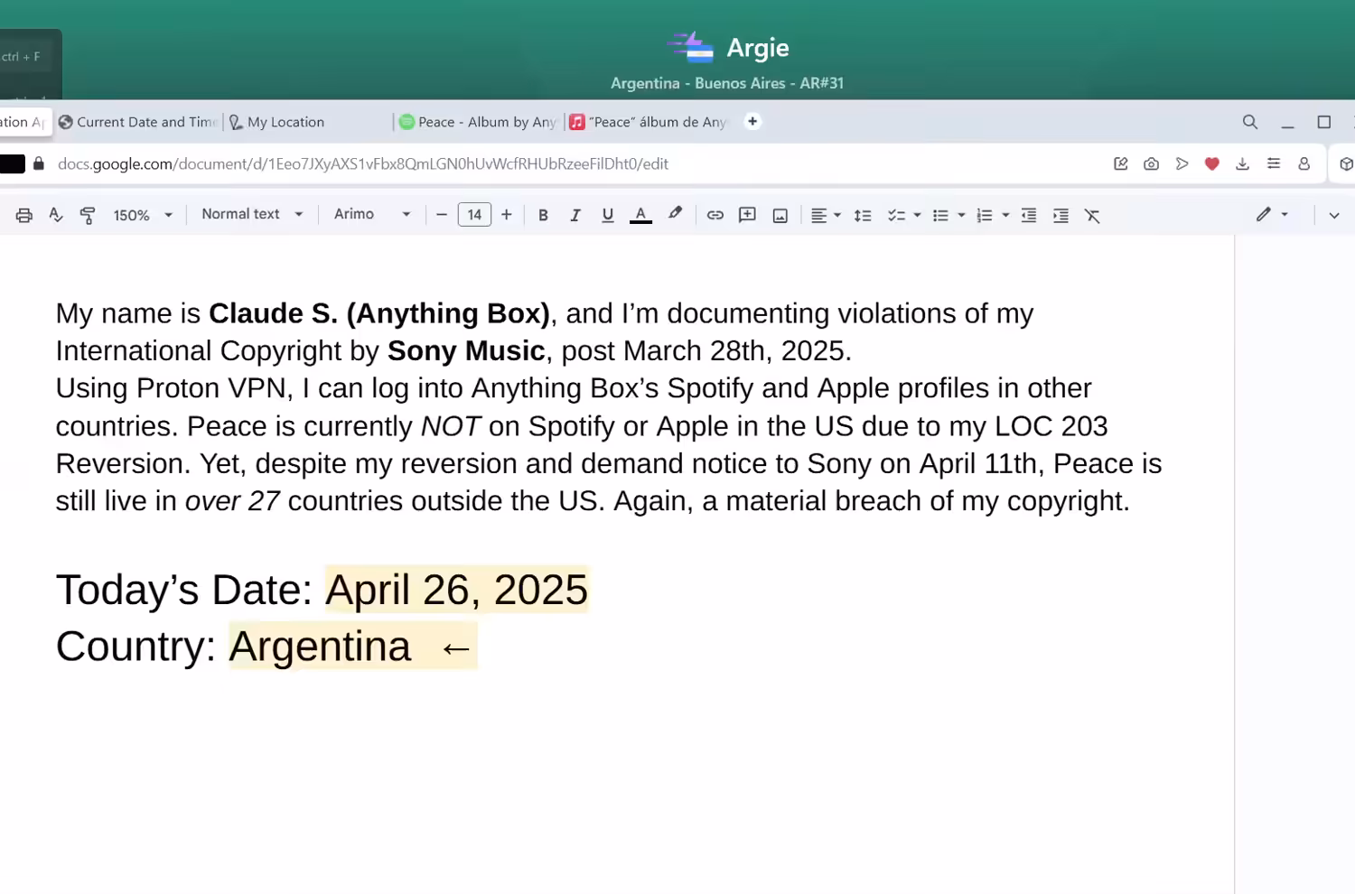Click the bold 'Sony Music' text
Image resolution: width=1355 pixels, height=894 pixels.
pyautogui.click(x=466, y=350)
